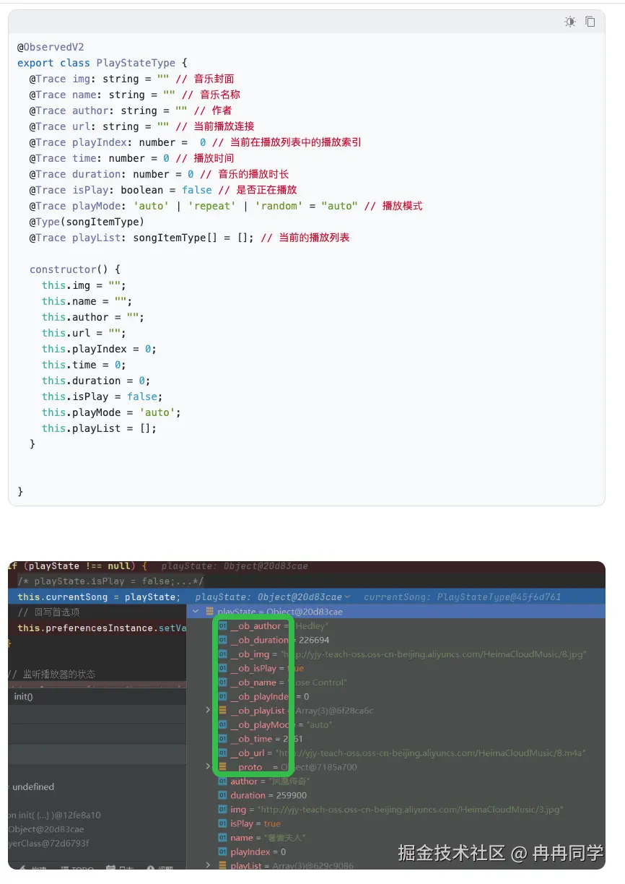Click the this.playMode = 'auto'; line
This screenshot has height=884, width=625.
[x=111, y=412]
